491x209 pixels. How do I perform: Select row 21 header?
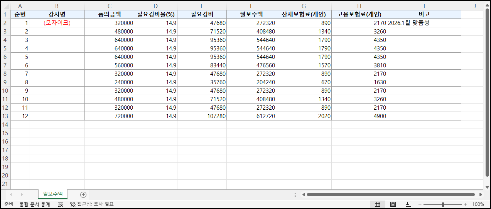point(5,184)
